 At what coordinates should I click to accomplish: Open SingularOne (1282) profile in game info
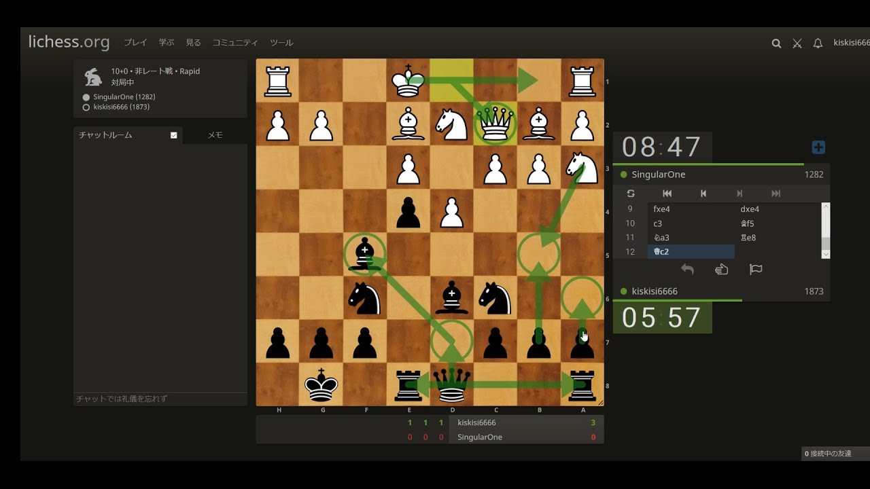[124, 97]
